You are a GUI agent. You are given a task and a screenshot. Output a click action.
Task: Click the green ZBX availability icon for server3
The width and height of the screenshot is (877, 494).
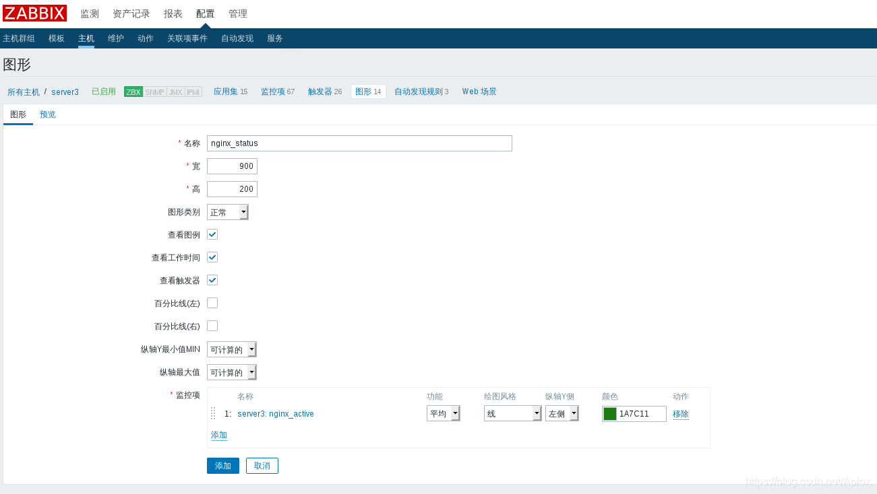coord(133,92)
